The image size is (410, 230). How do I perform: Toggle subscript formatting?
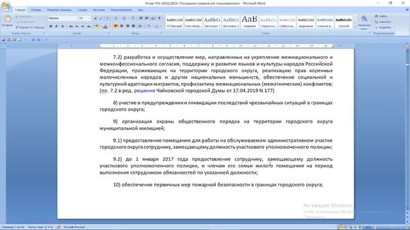[x=77, y=26]
